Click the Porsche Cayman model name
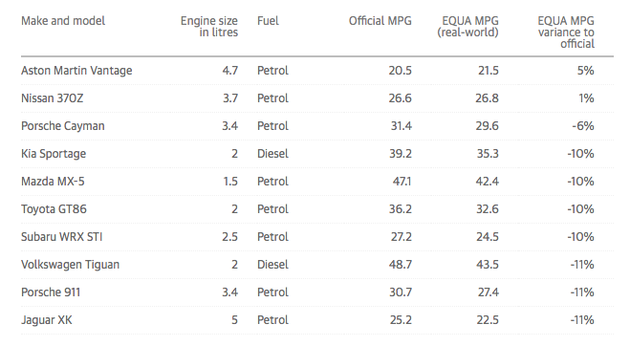The height and width of the screenshot is (346, 630). [63, 126]
